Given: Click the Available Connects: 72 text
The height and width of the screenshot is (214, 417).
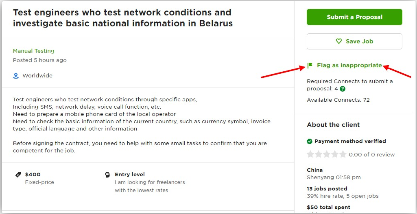Looking at the screenshot, I should (338, 100).
